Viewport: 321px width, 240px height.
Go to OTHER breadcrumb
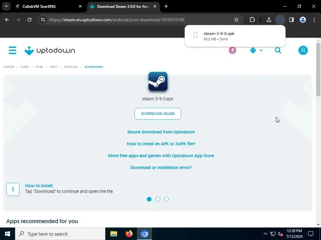39,67
